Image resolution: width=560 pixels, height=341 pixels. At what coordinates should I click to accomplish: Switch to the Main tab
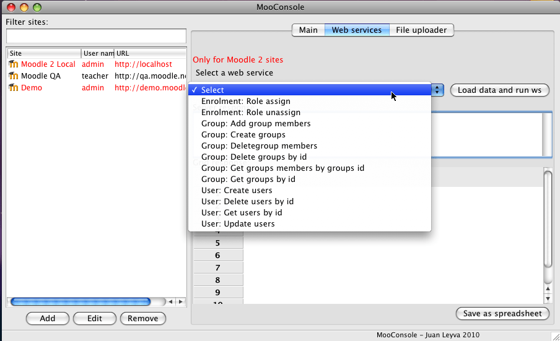point(308,30)
